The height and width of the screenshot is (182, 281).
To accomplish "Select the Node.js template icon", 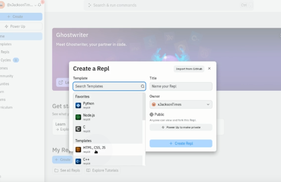I will pyautogui.click(x=78, y=117).
